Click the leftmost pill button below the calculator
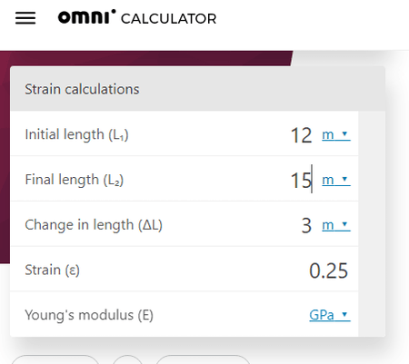The height and width of the screenshot is (364, 409). click(55, 360)
